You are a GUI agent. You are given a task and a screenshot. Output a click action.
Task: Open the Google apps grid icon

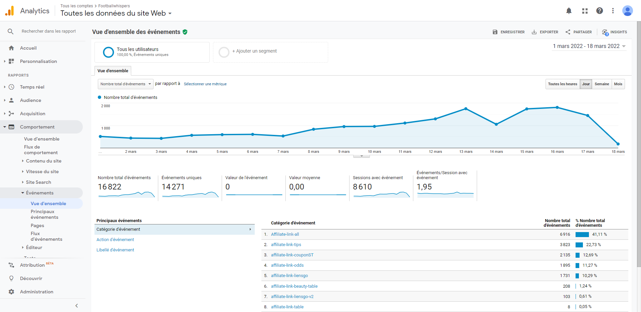(585, 11)
